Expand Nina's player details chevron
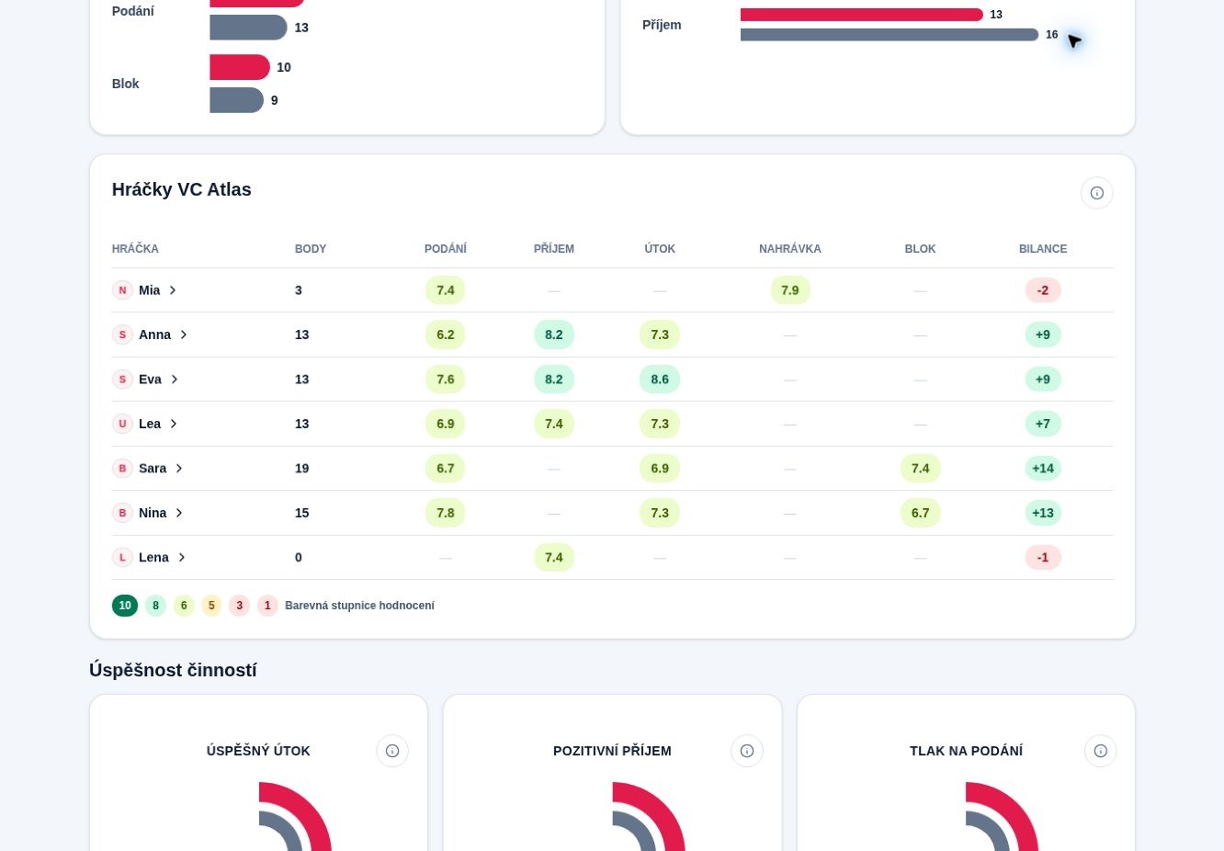Viewport: 1224px width, 851px height. (179, 513)
